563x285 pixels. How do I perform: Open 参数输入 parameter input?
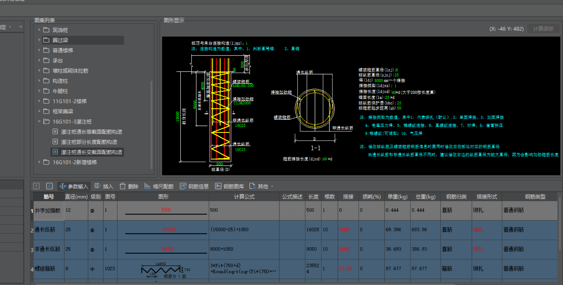coord(74,186)
